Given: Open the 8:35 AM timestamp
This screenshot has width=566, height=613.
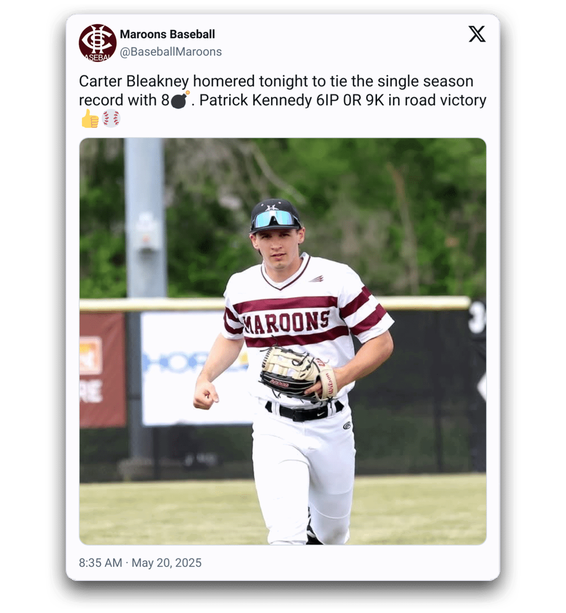Looking at the screenshot, I should pos(100,563).
